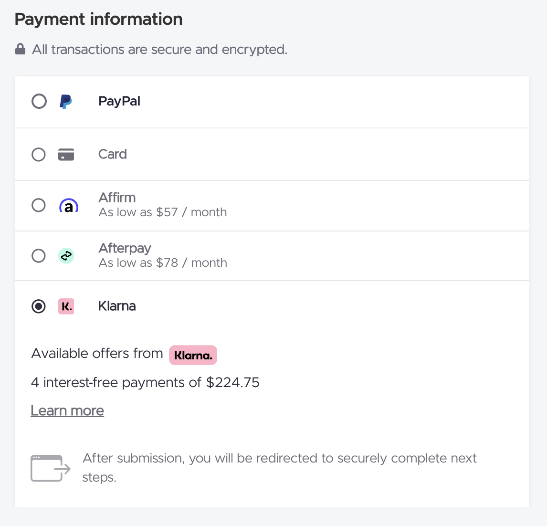Screen dimensions: 547x526
Task: Select the PayPal radio button
Action: coord(39,102)
